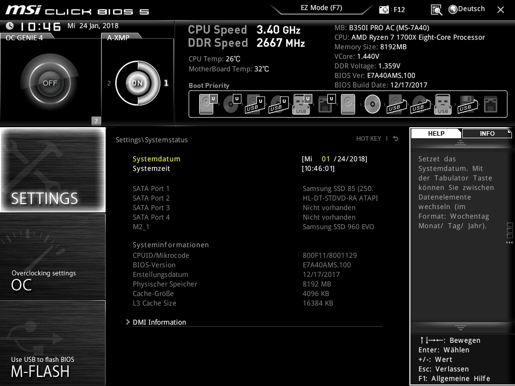The height and width of the screenshot is (386, 515).
Task: Click the DDR Speed 2667 MHz readout
Action: pyautogui.click(x=246, y=43)
